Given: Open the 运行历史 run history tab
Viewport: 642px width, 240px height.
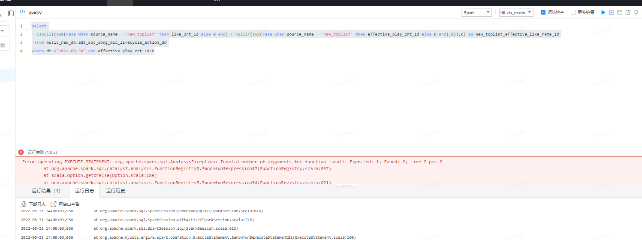Looking at the screenshot, I should click(x=115, y=191).
